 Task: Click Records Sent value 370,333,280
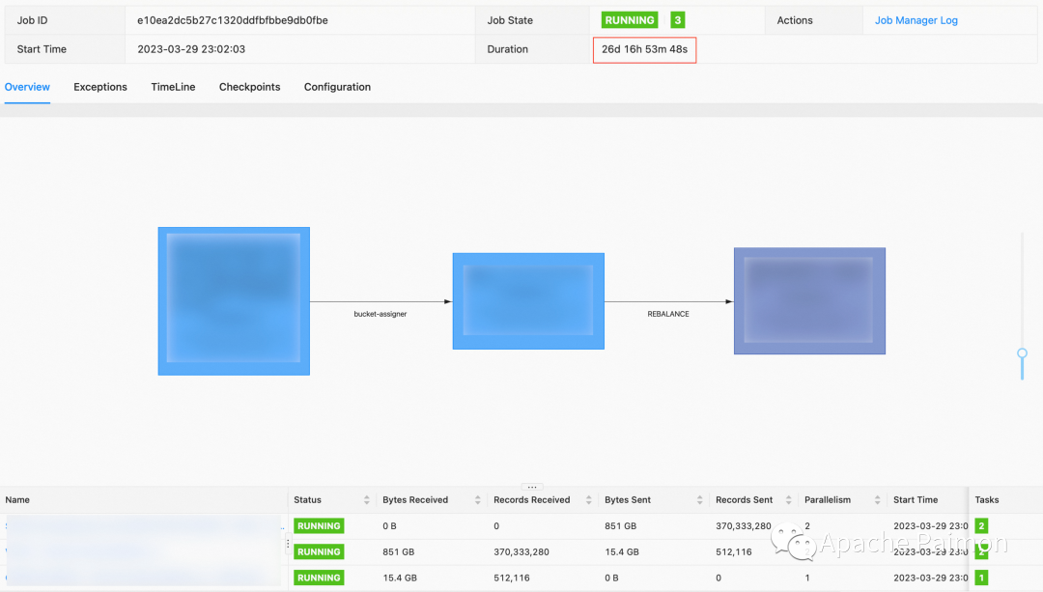click(743, 526)
